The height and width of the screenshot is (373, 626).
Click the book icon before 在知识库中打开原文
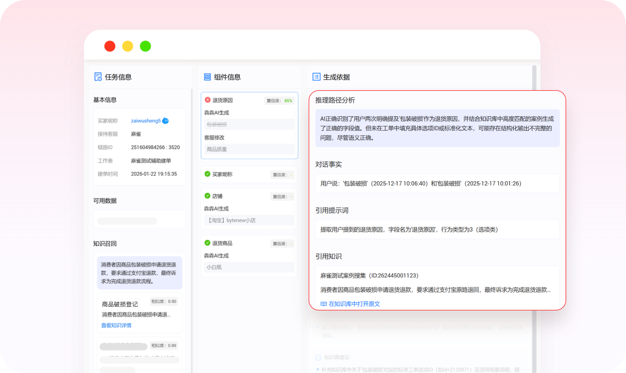tap(324, 304)
